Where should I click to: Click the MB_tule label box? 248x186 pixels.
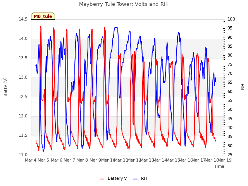(x=43, y=16)
